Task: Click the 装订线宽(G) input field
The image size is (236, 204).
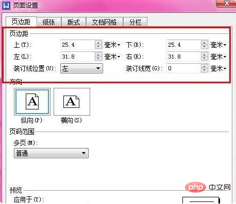Action: 183,68
